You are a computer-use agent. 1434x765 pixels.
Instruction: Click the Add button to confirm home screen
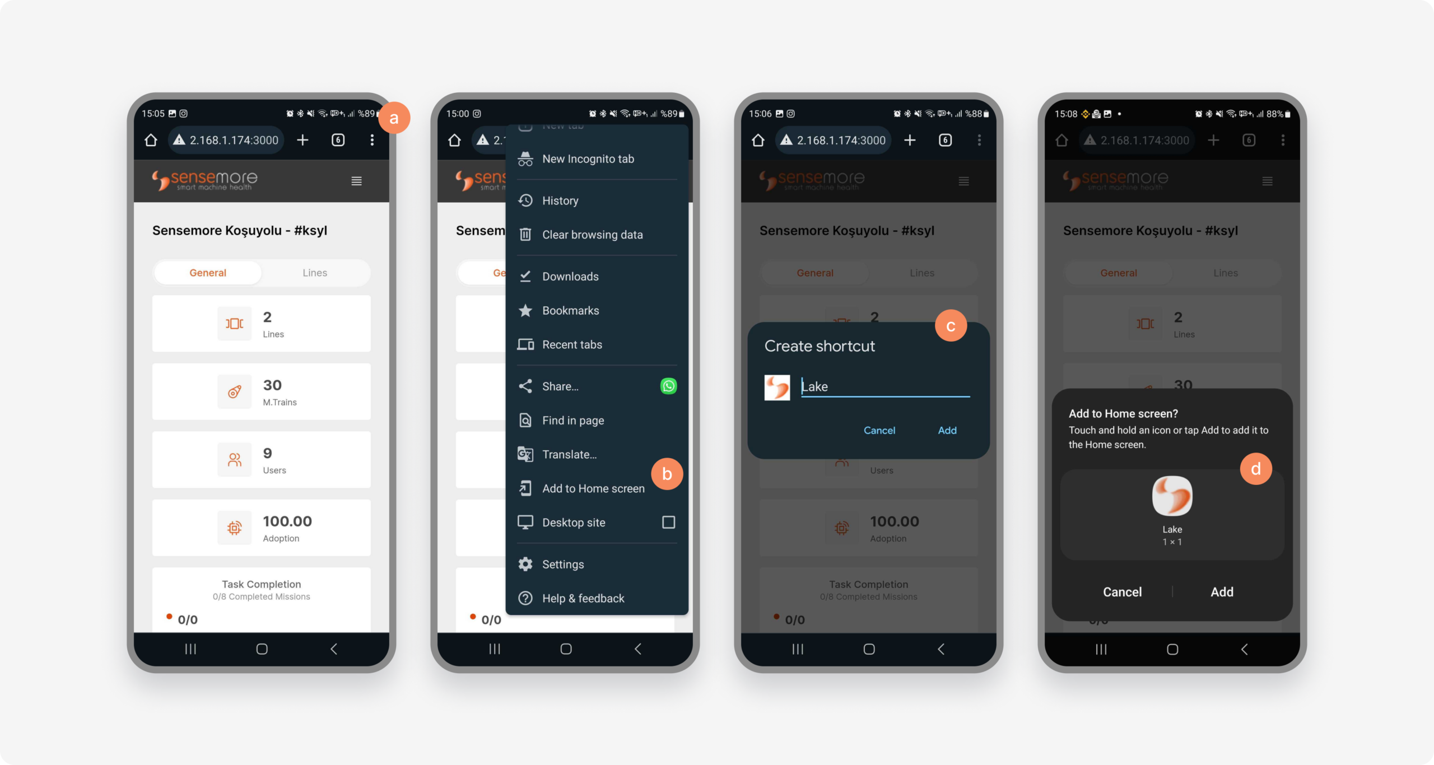(x=1222, y=591)
